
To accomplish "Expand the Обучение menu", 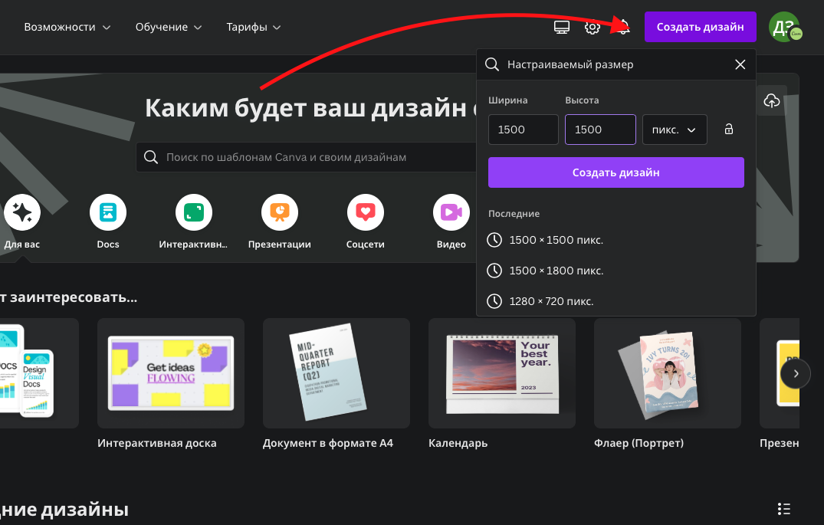I will pyautogui.click(x=168, y=27).
